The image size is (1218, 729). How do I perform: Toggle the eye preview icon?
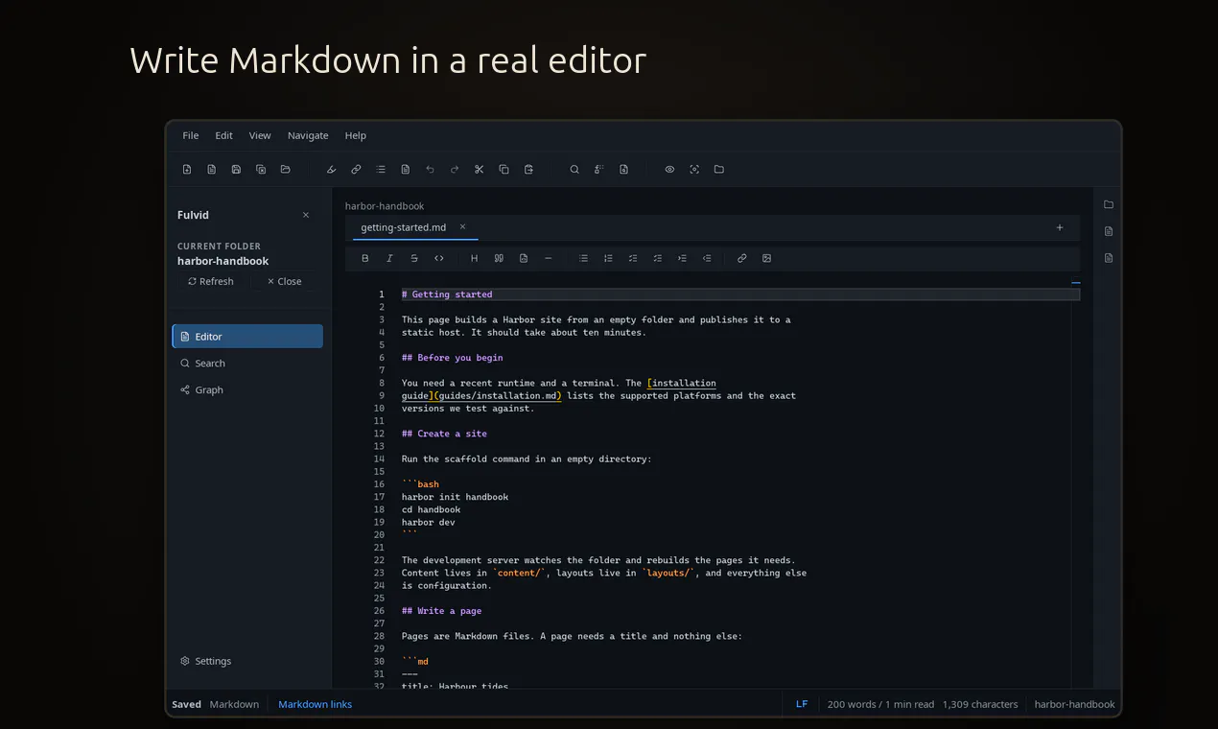(669, 170)
